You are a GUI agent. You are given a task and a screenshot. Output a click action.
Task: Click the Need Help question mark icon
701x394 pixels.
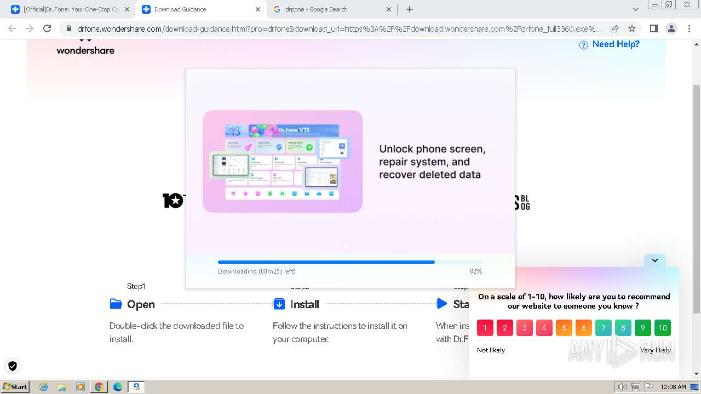[x=584, y=45]
